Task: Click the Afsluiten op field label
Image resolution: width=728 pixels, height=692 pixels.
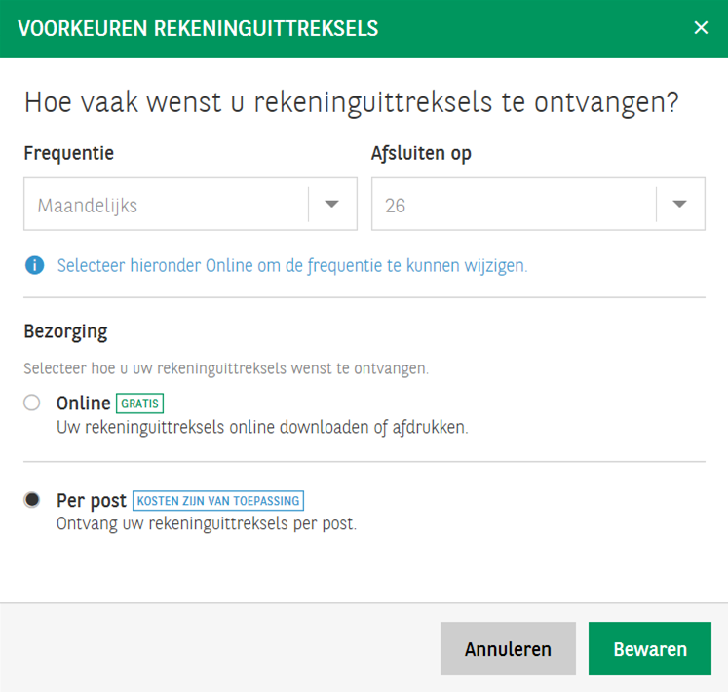Action: pyautogui.click(x=422, y=153)
